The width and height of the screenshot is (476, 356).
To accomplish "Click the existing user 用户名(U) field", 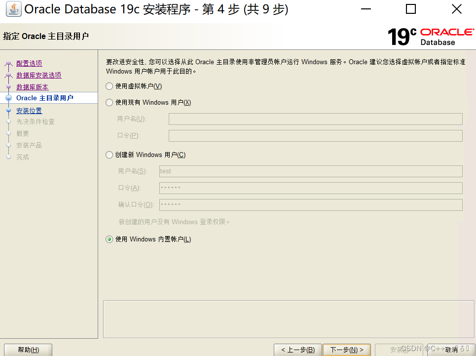I will (315, 119).
